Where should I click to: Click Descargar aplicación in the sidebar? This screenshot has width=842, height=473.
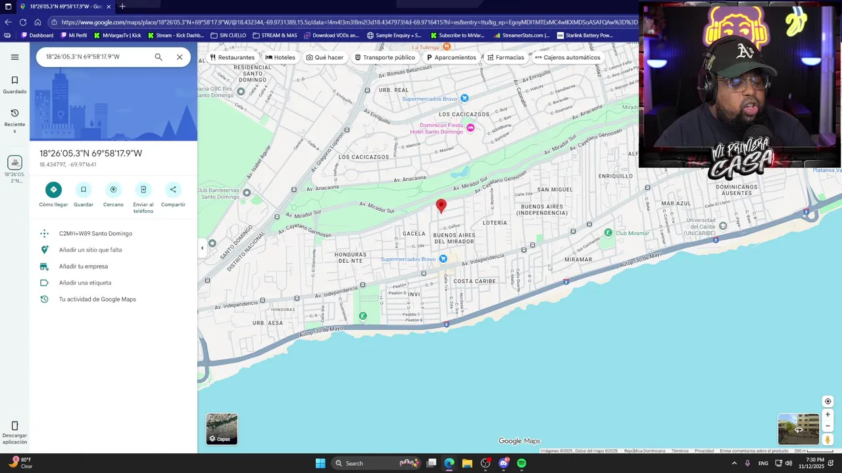point(14,433)
